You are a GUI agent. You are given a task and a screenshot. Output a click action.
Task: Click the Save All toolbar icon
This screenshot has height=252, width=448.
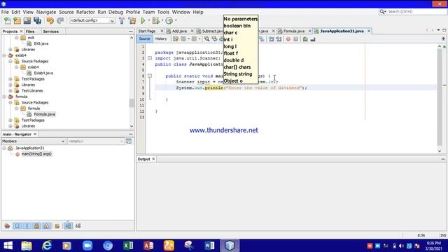click(x=37, y=20)
